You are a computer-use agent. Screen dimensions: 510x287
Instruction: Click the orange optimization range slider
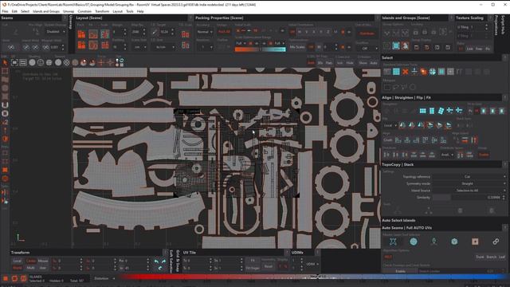coord(247,49)
